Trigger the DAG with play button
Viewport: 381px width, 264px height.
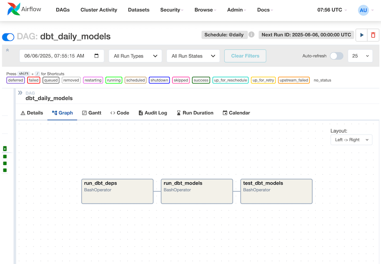(362, 35)
